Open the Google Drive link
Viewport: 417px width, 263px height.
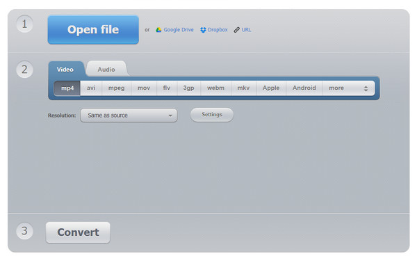[x=179, y=30]
